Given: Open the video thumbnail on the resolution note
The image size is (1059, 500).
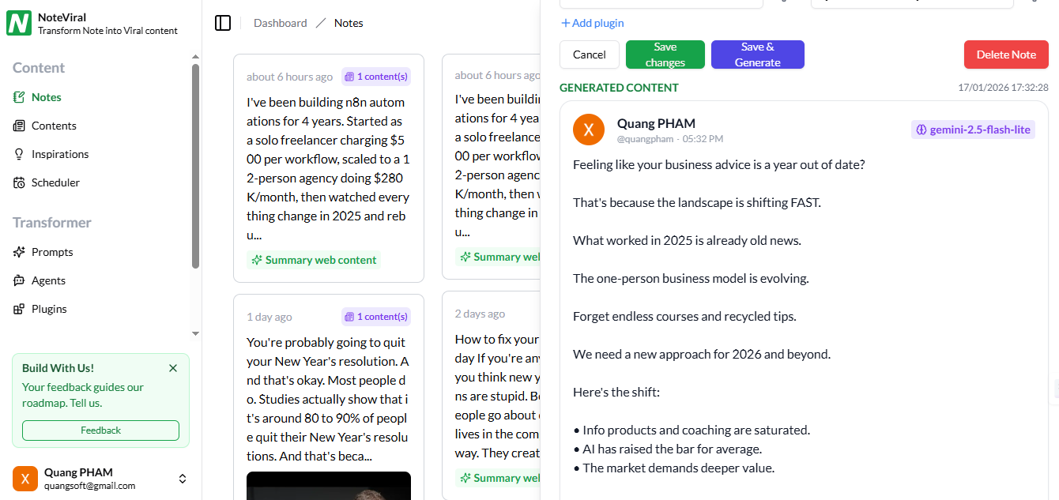Looking at the screenshot, I should 329,486.
